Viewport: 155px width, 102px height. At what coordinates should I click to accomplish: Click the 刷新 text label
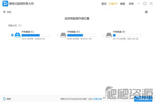[9, 99]
